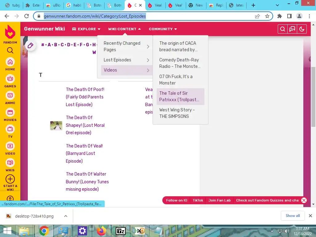Switch to the uBlock tab
The image size is (316, 237).
pos(54,6)
